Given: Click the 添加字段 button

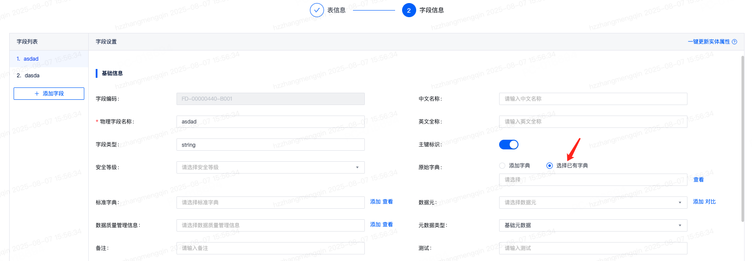Looking at the screenshot, I should click(x=49, y=94).
